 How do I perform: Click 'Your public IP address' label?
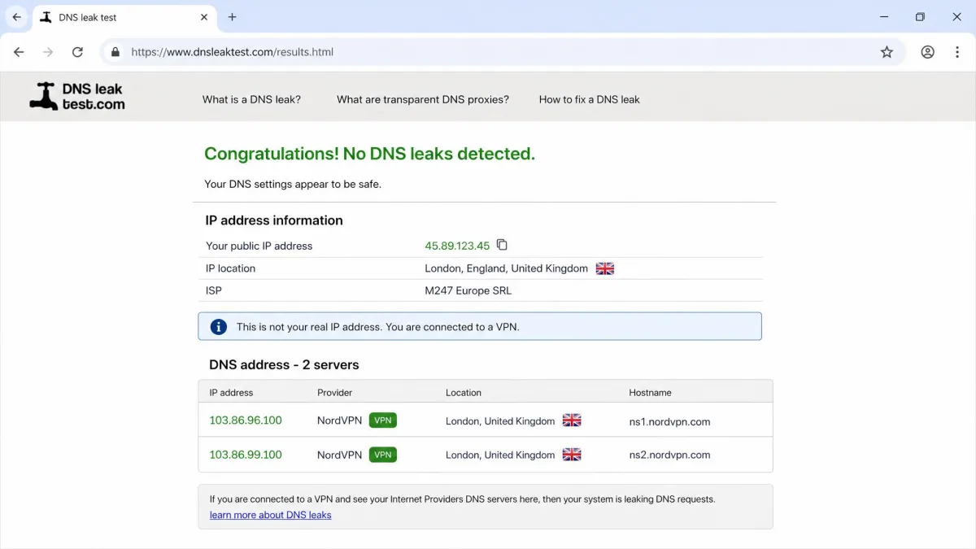point(259,246)
